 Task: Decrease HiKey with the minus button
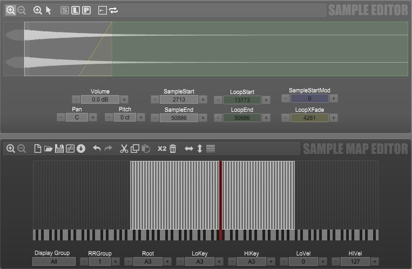pos(232,261)
